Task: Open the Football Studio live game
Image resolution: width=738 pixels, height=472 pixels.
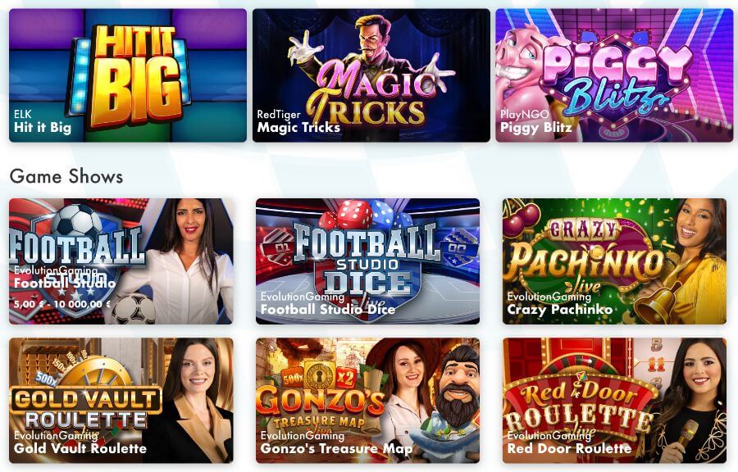Action: tap(121, 261)
